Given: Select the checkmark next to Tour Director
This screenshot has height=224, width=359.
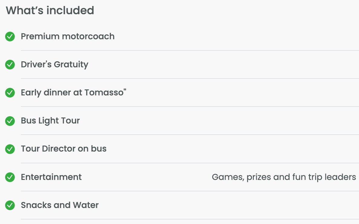Looking at the screenshot, I should point(10,149).
